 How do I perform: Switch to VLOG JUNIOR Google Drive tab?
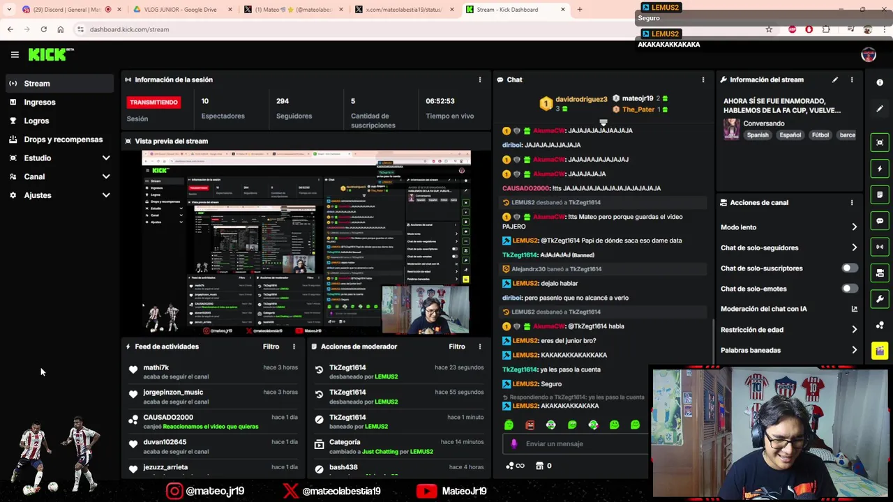coord(180,10)
